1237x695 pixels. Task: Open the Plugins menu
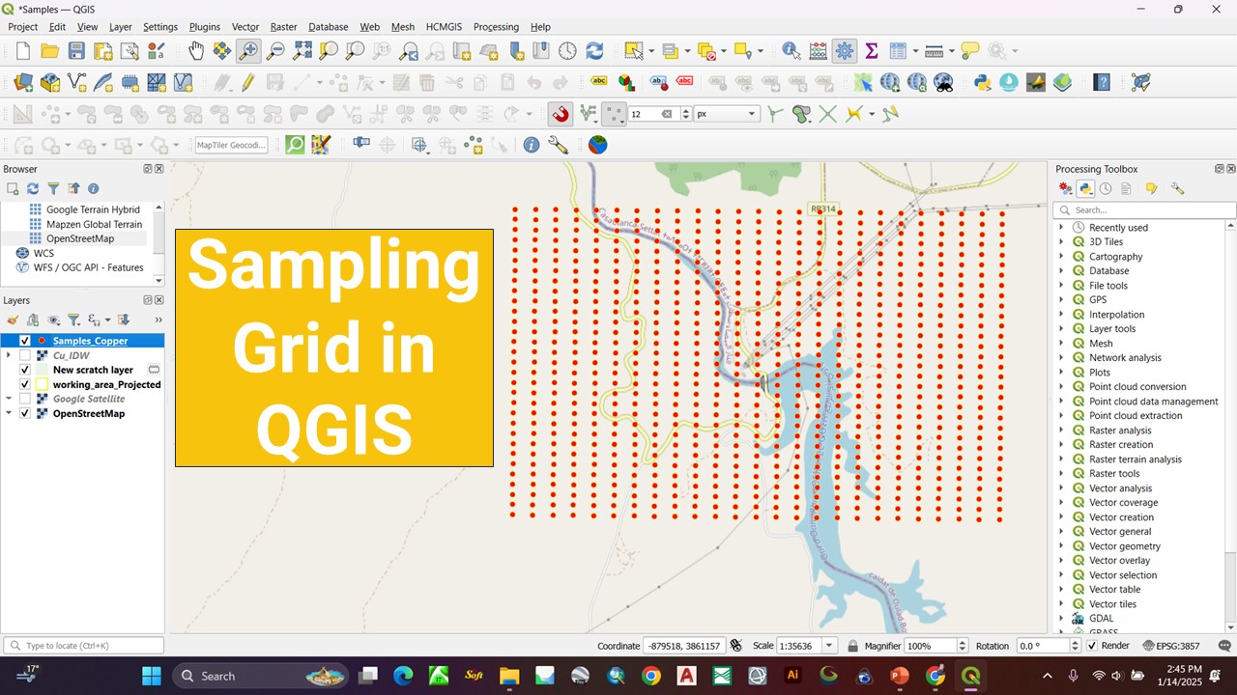(204, 27)
